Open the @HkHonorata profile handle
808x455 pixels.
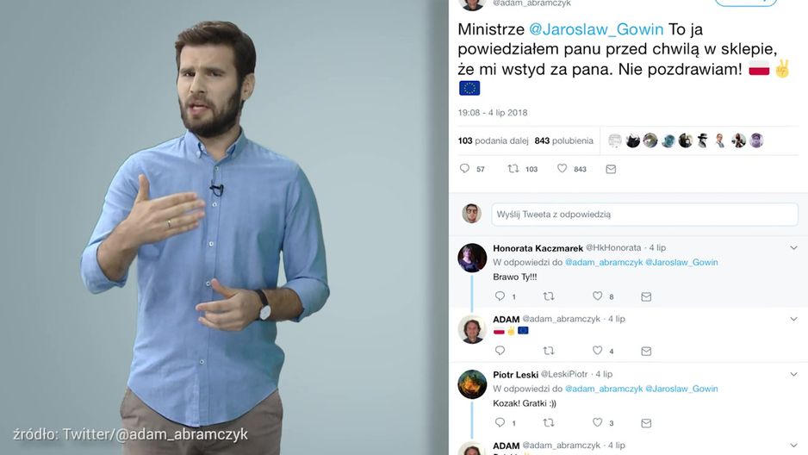tap(613, 248)
